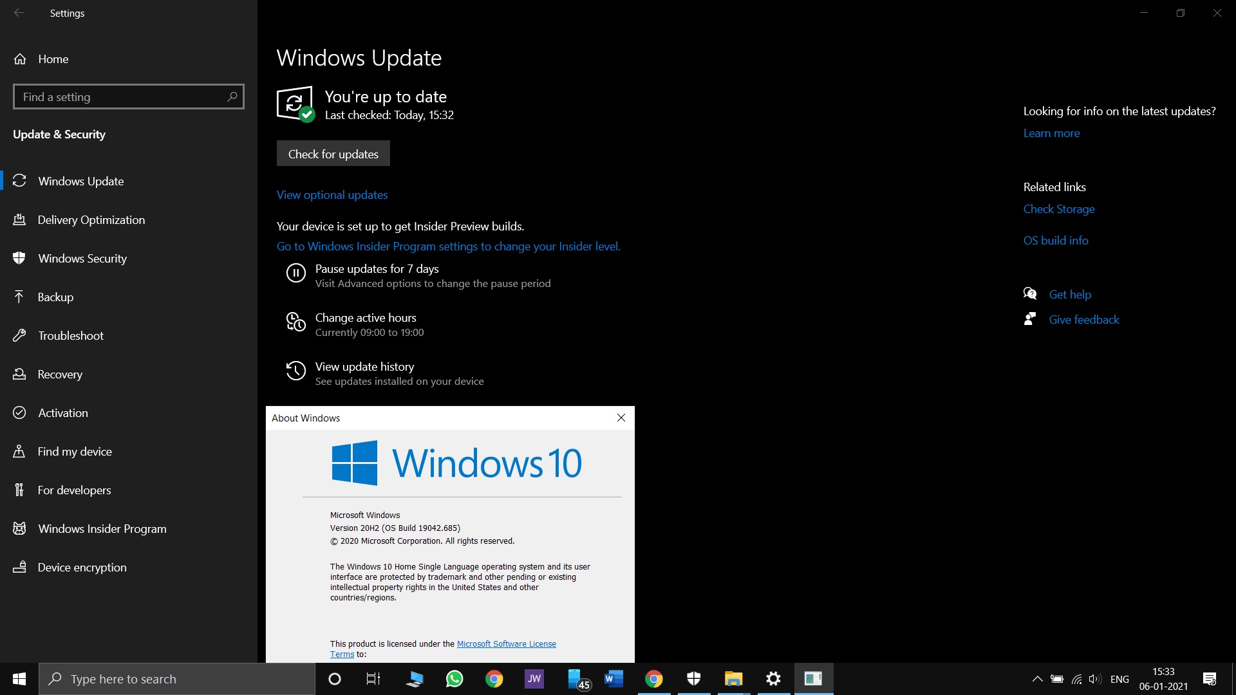The height and width of the screenshot is (695, 1236).
Task: Click the For developers icon
Action: [x=19, y=490]
